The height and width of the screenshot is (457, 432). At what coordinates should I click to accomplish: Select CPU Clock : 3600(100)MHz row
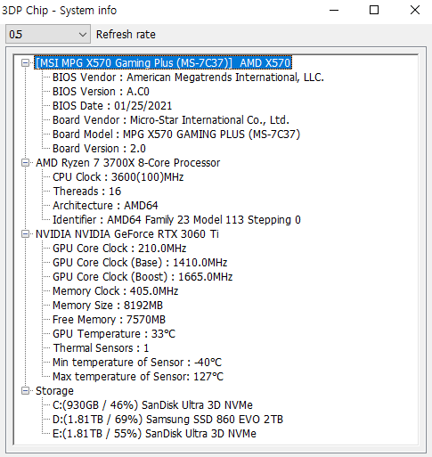(x=118, y=177)
